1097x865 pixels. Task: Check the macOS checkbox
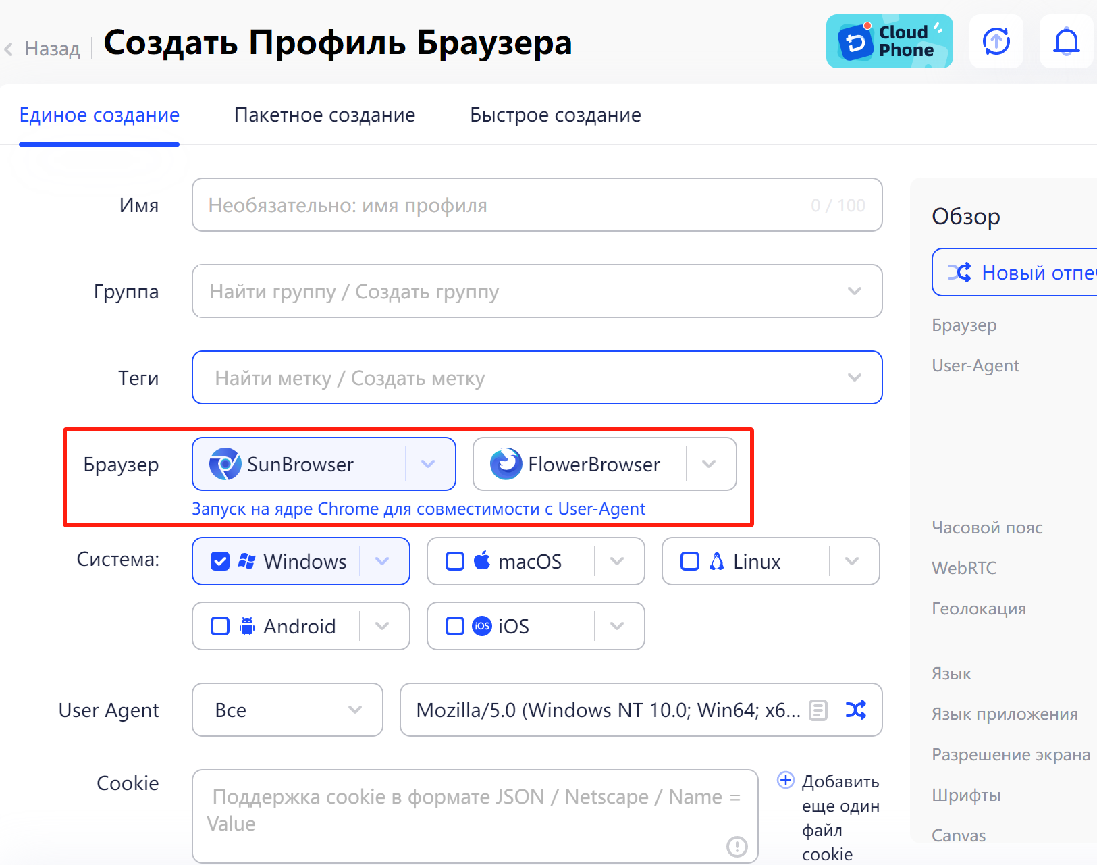pos(455,561)
